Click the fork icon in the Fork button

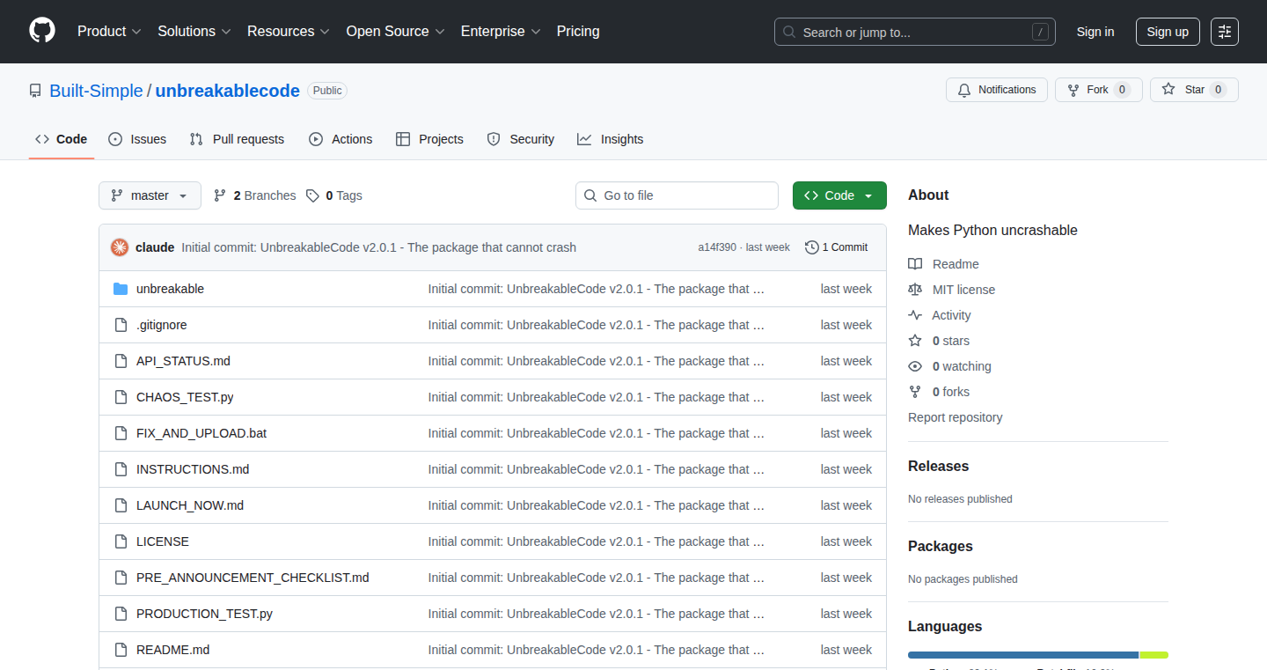[x=1073, y=90]
